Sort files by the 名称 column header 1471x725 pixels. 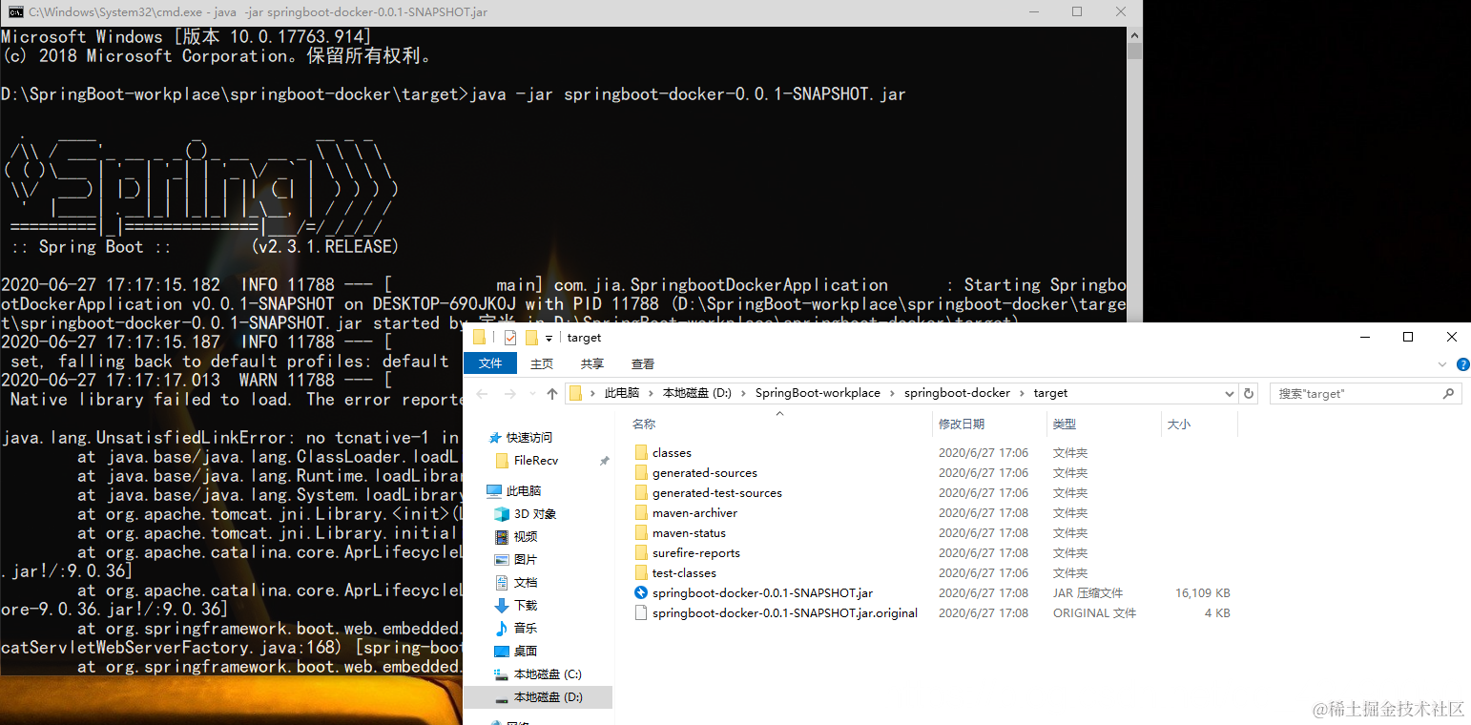pyautogui.click(x=644, y=424)
